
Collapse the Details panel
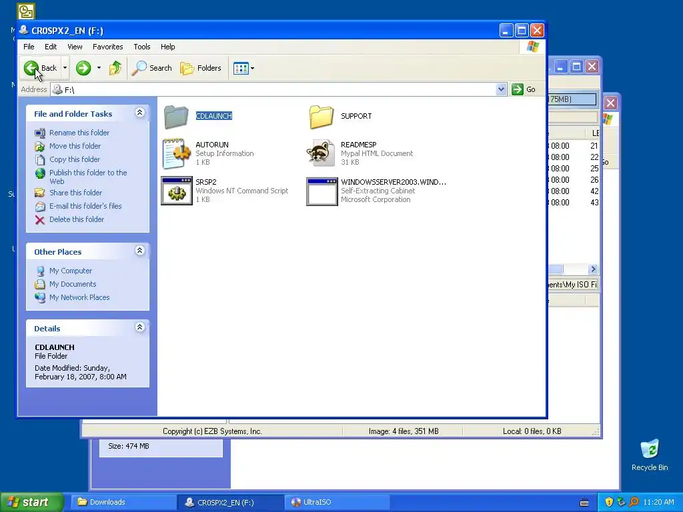pos(140,327)
